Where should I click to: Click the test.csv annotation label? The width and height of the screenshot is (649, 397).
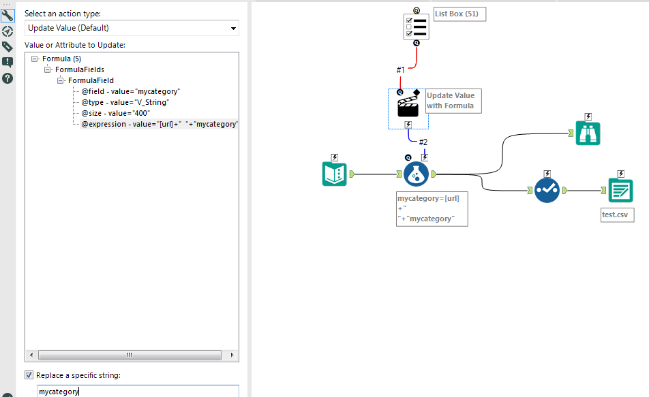pos(616,215)
